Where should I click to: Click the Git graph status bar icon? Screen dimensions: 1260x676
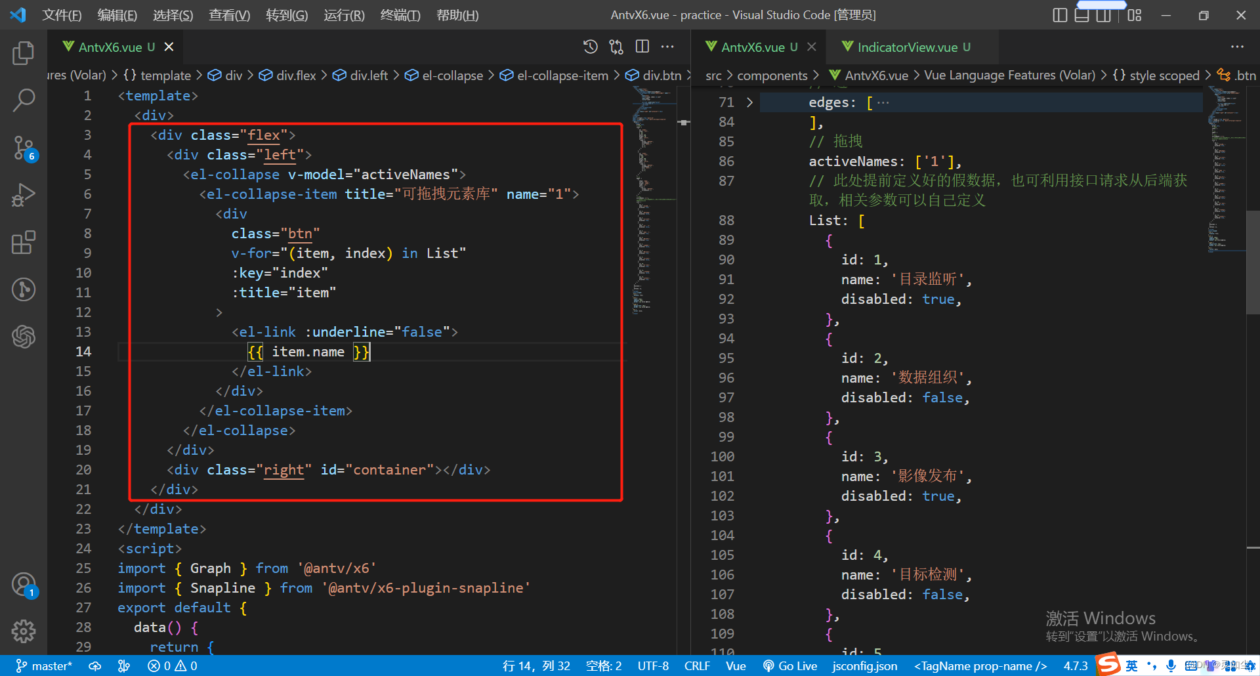click(x=124, y=666)
